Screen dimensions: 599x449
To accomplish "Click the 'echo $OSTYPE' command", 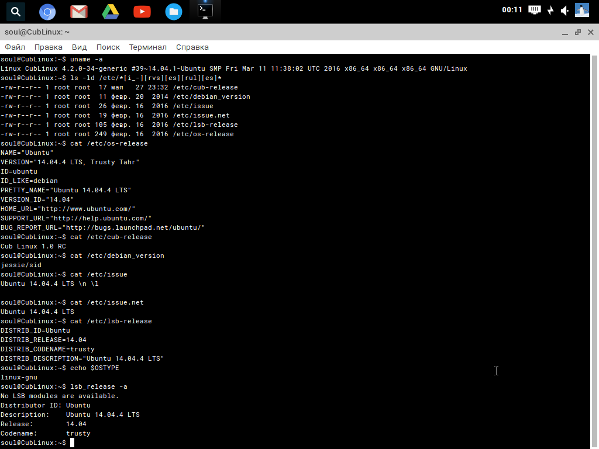I will click(94, 368).
